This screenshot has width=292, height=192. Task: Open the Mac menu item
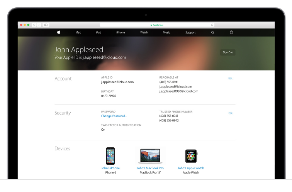pos(78,32)
